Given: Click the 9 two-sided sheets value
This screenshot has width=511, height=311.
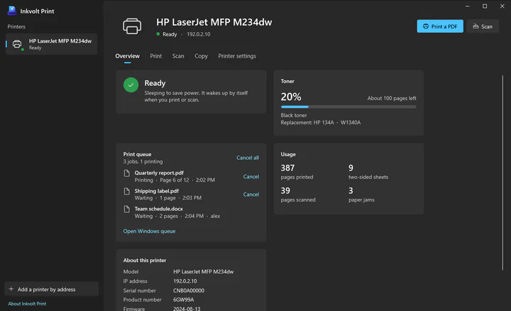Looking at the screenshot, I should point(351,168).
